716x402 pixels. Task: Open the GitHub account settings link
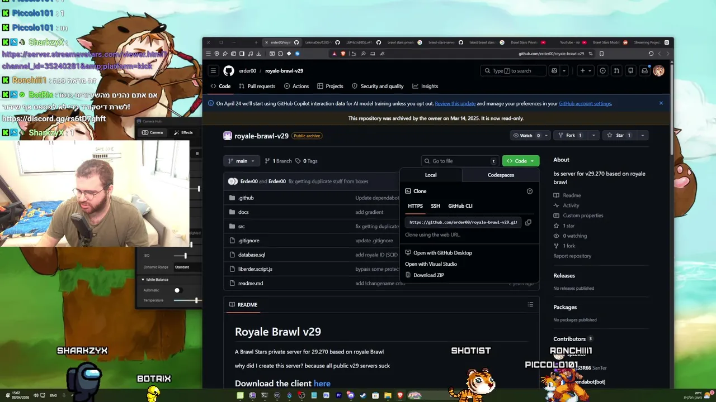tap(585, 103)
